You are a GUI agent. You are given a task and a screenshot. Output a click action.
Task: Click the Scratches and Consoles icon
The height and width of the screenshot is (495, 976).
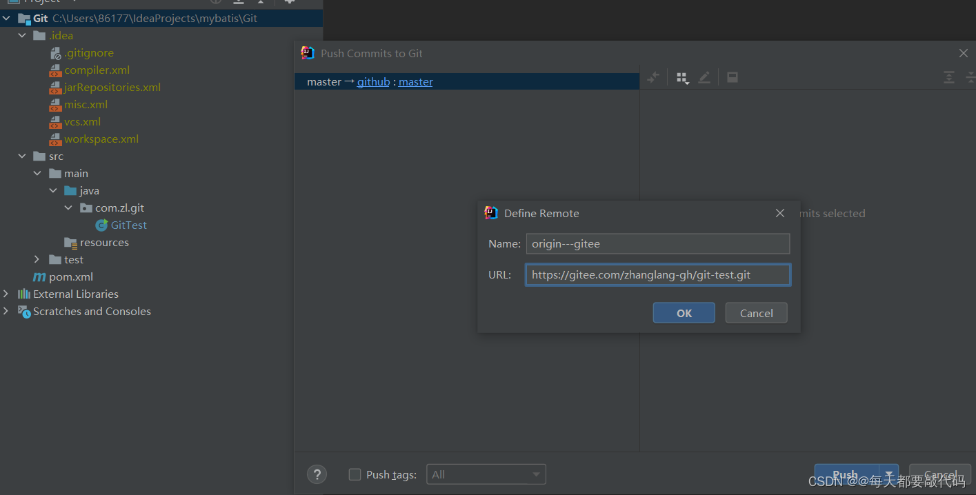24,312
